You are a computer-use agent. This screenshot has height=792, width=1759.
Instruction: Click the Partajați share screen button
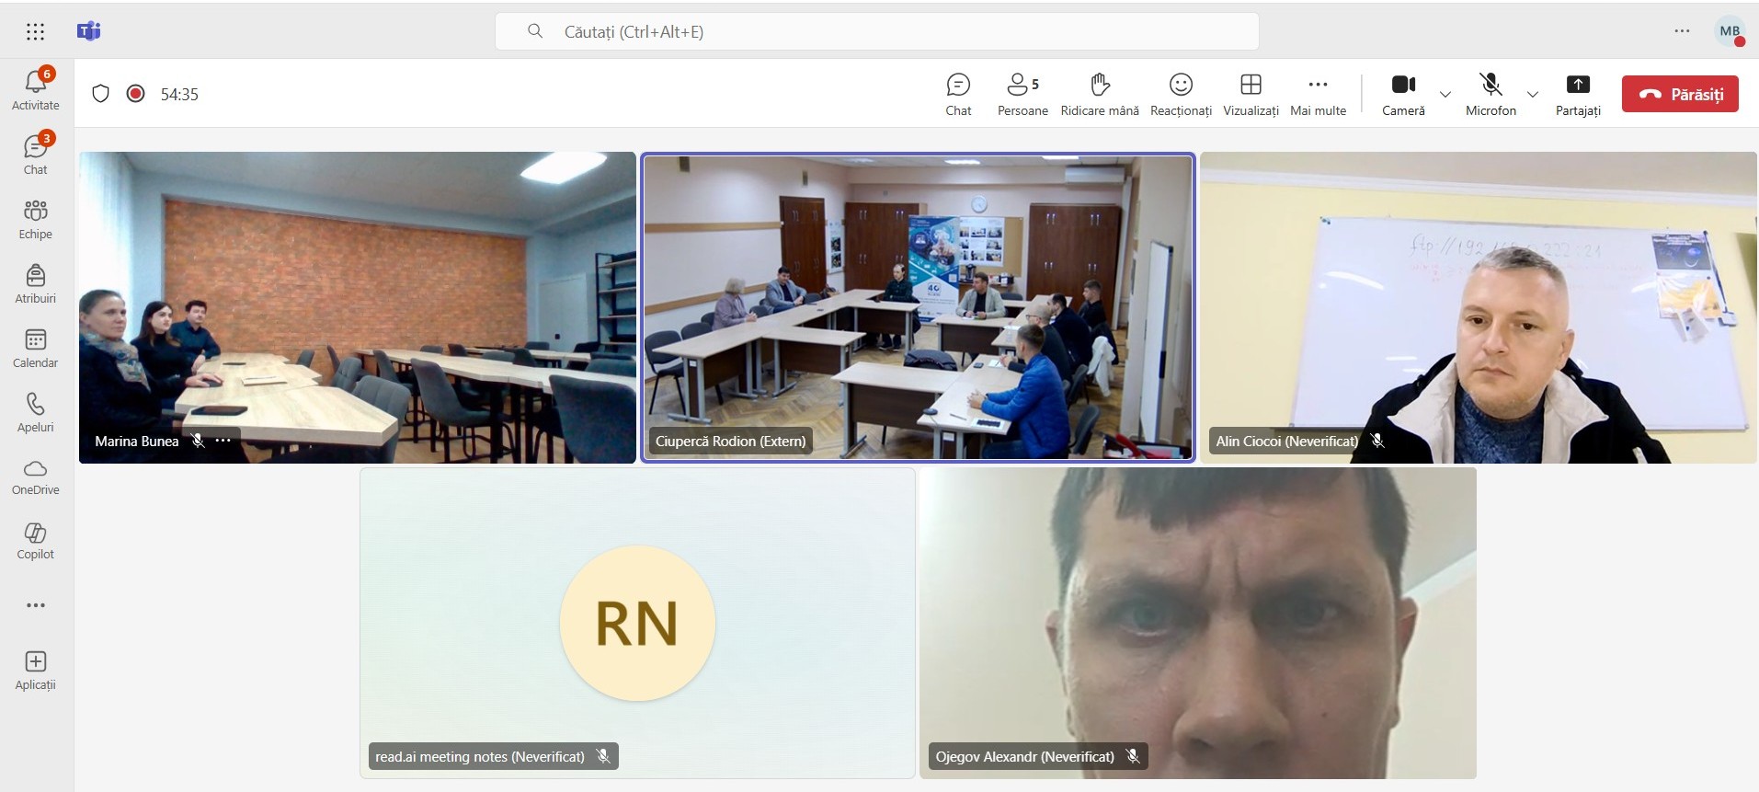(x=1578, y=95)
